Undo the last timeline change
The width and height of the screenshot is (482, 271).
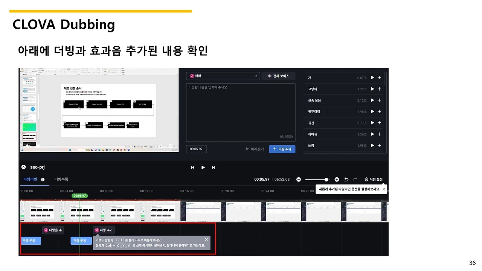tap(346, 180)
